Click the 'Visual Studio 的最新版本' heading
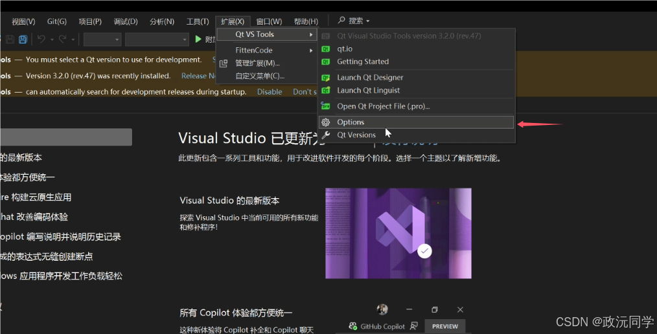The image size is (657, 334). (229, 201)
